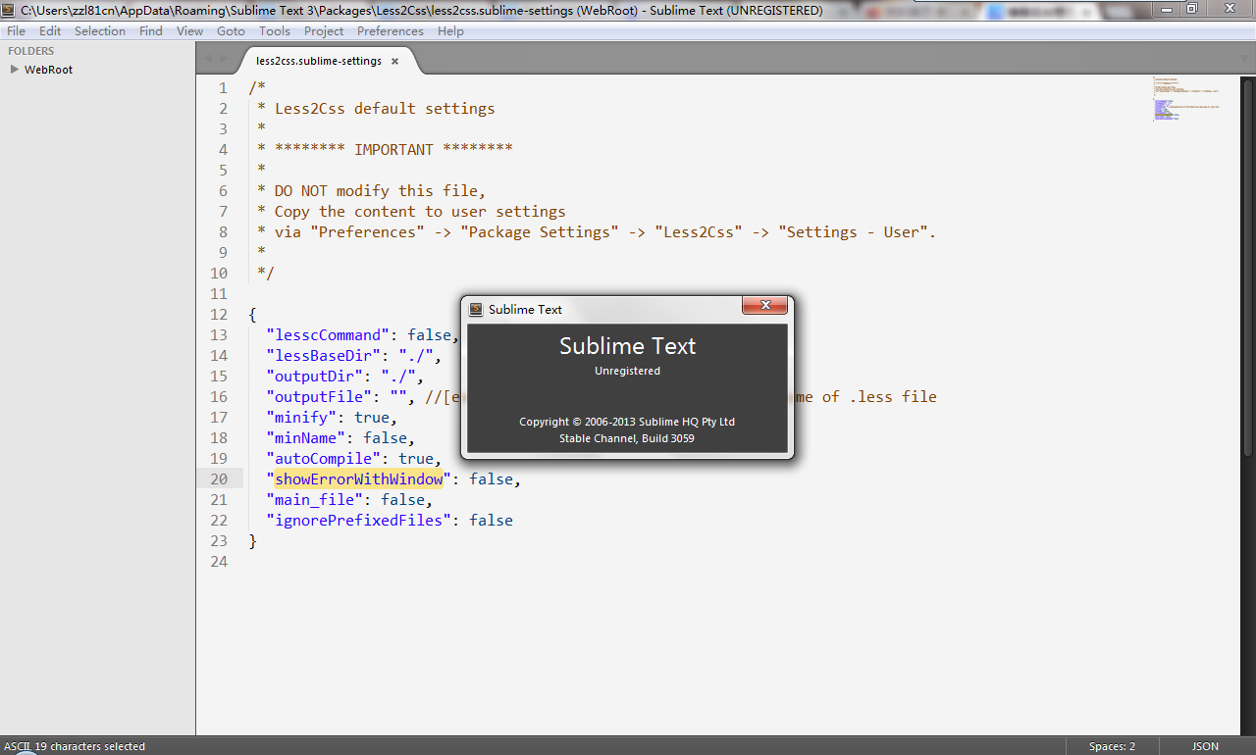Click the "autoCompile" key
The width and height of the screenshot is (1256, 755).
(324, 458)
